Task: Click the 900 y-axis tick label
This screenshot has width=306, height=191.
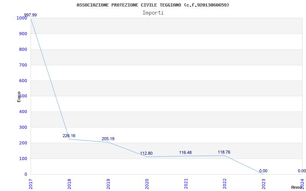Action: click(23, 34)
